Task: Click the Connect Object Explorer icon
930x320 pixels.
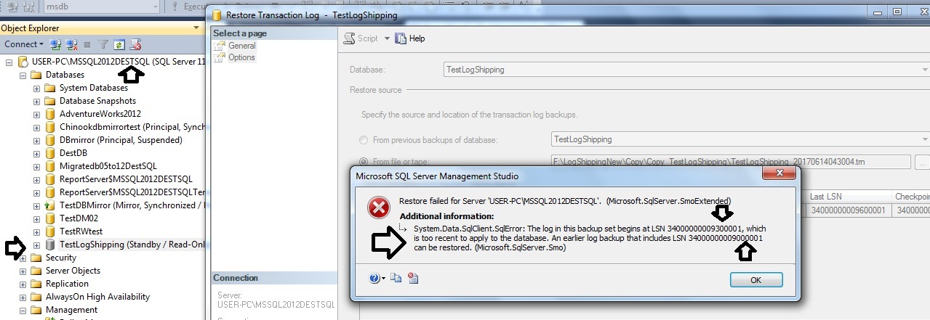Action: coord(55,44)
